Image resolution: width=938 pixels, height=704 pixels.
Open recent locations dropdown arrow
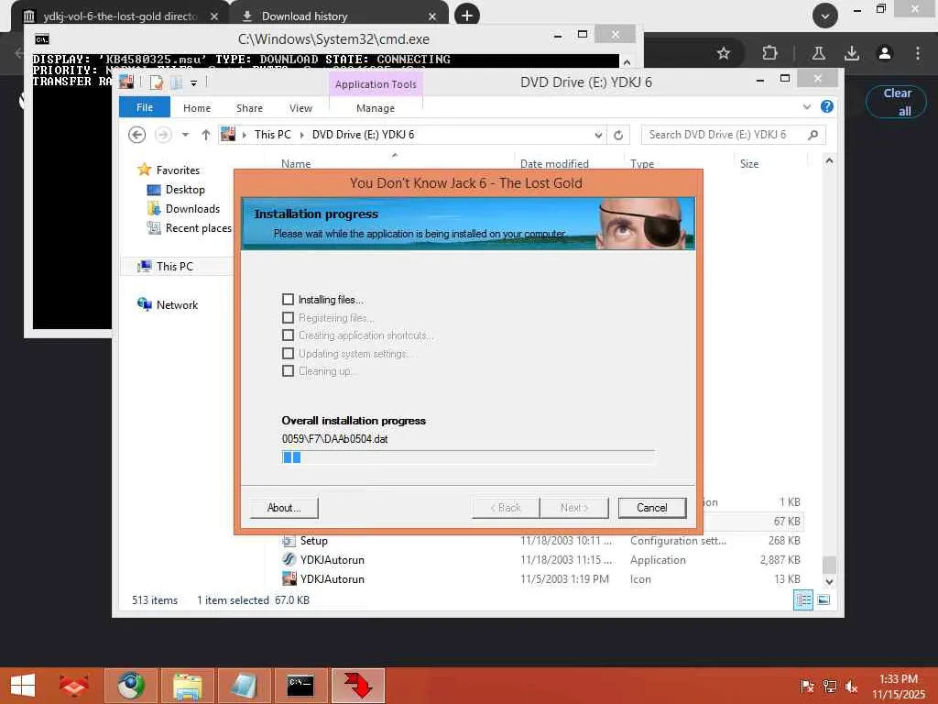pyautogui.click(x=185, y=135)
